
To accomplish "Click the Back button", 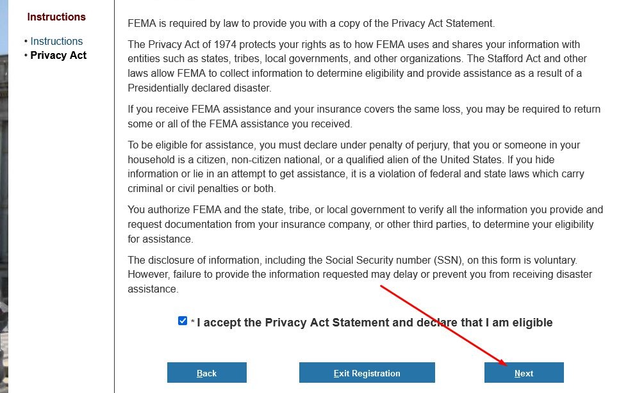I will coord(206,373).
